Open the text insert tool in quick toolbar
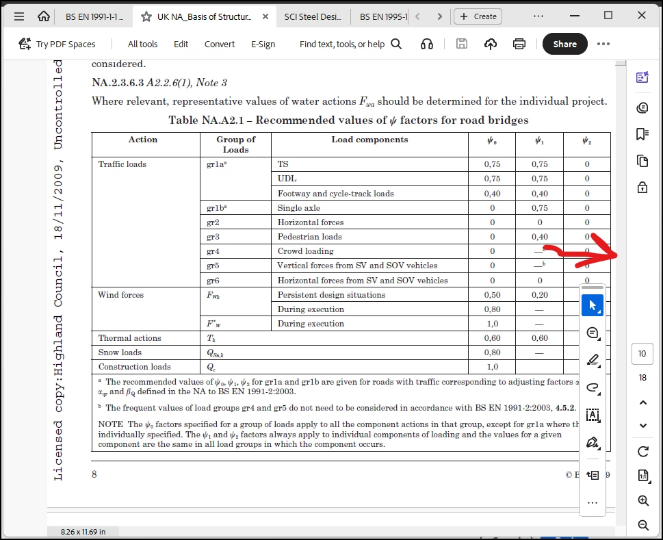The height and width of the screenshot is (540, 663). point(593,475)
